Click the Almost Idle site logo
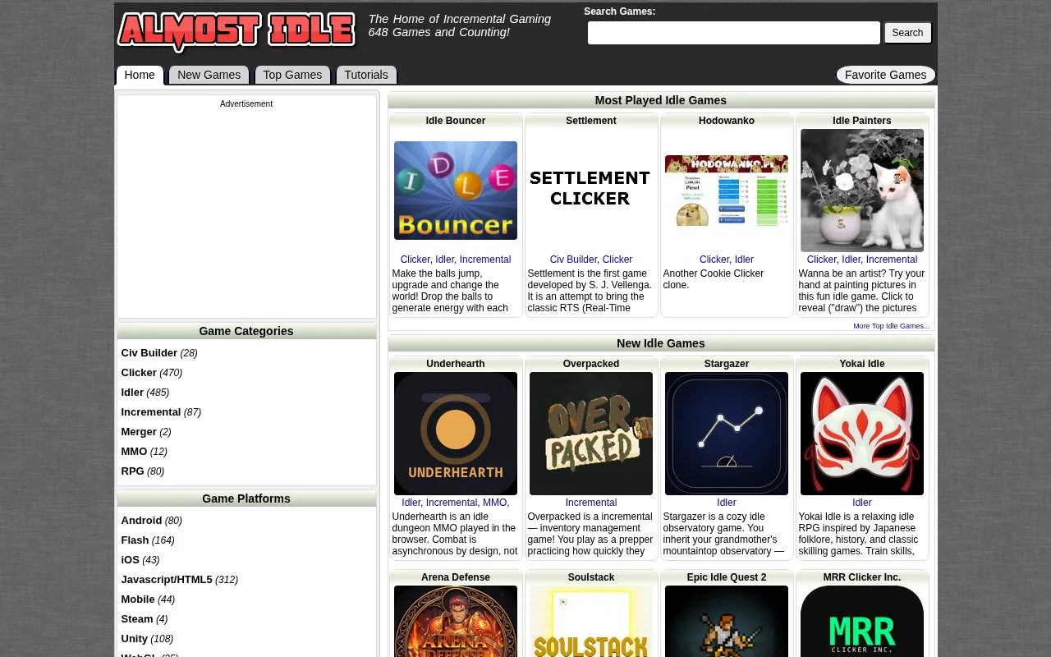Screen dimensions: 1051x657 (x=236, y=31)
